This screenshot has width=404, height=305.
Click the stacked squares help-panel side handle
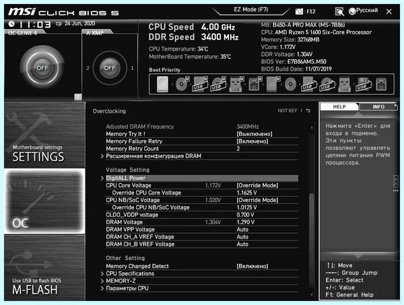point(396,183)
